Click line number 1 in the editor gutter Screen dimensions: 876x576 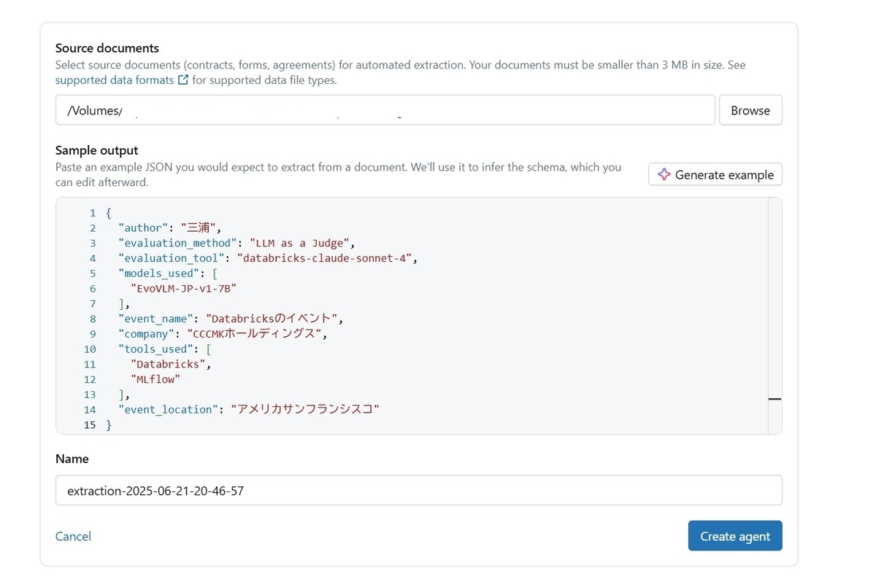pos(93,213)
